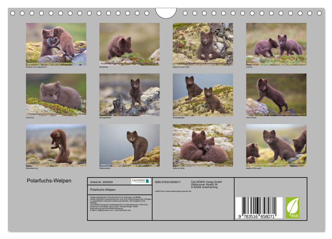Click the 'leader of the pack' photo

click(276, 145)
